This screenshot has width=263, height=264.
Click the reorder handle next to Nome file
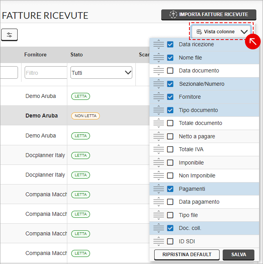click(x=159, y=58)
